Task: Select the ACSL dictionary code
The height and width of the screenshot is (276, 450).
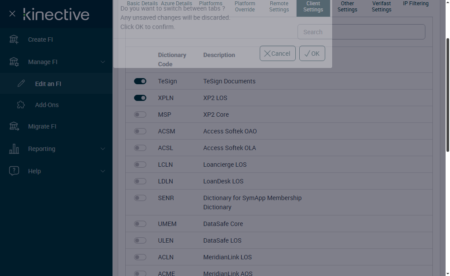Action: [x=165, y=148]
